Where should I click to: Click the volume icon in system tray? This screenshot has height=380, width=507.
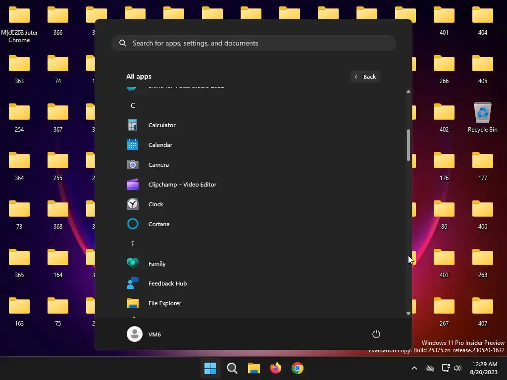coord(457,368)
